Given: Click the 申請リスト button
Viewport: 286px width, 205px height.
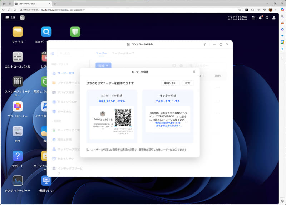Looking at the screenshot, I should click(x=170, y=83).
